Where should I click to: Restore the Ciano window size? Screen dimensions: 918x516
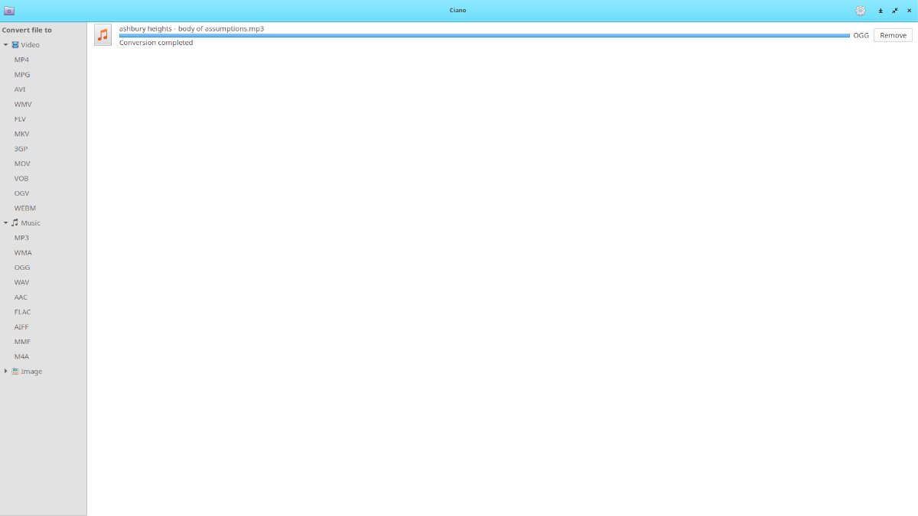click(x=895, y=11)
